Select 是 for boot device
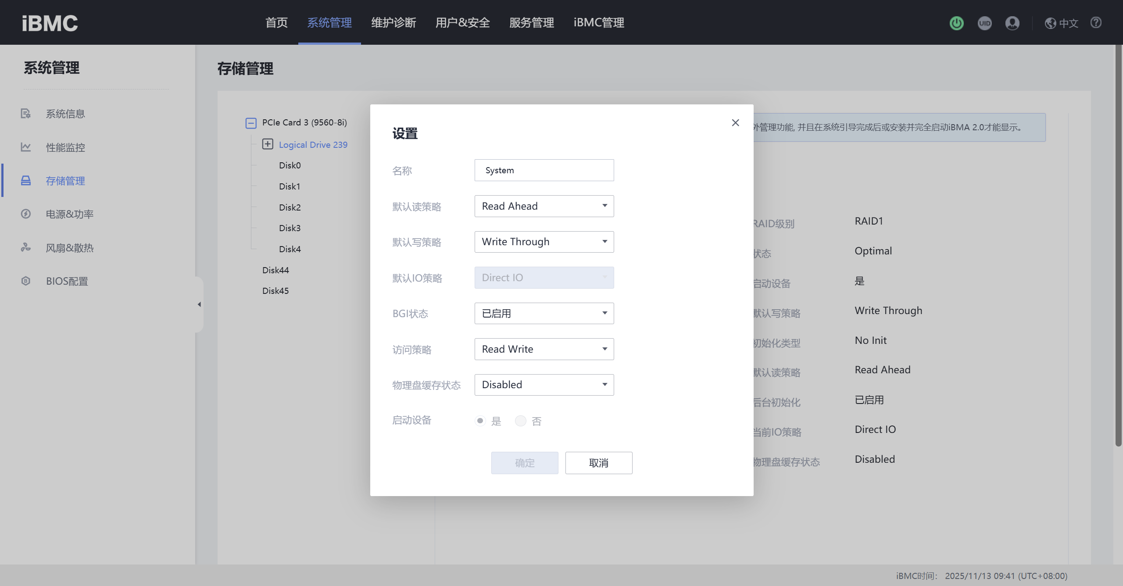This screenshot has height=586, width=1123. pos(480,421)
